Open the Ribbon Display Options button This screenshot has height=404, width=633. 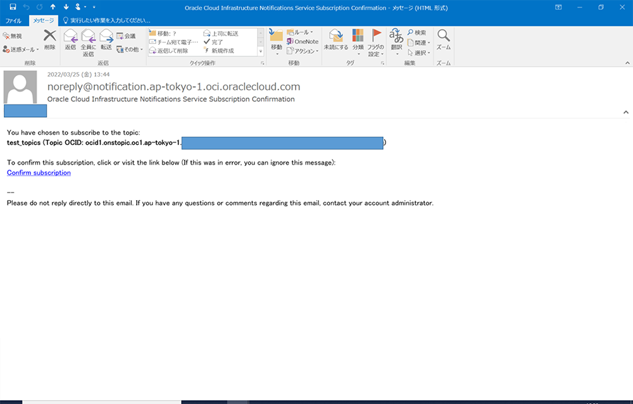tap(558, 7)
